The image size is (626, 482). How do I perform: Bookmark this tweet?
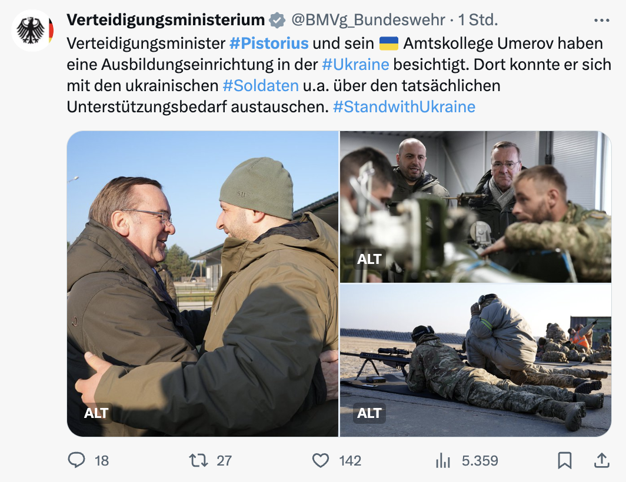point(565,460)
